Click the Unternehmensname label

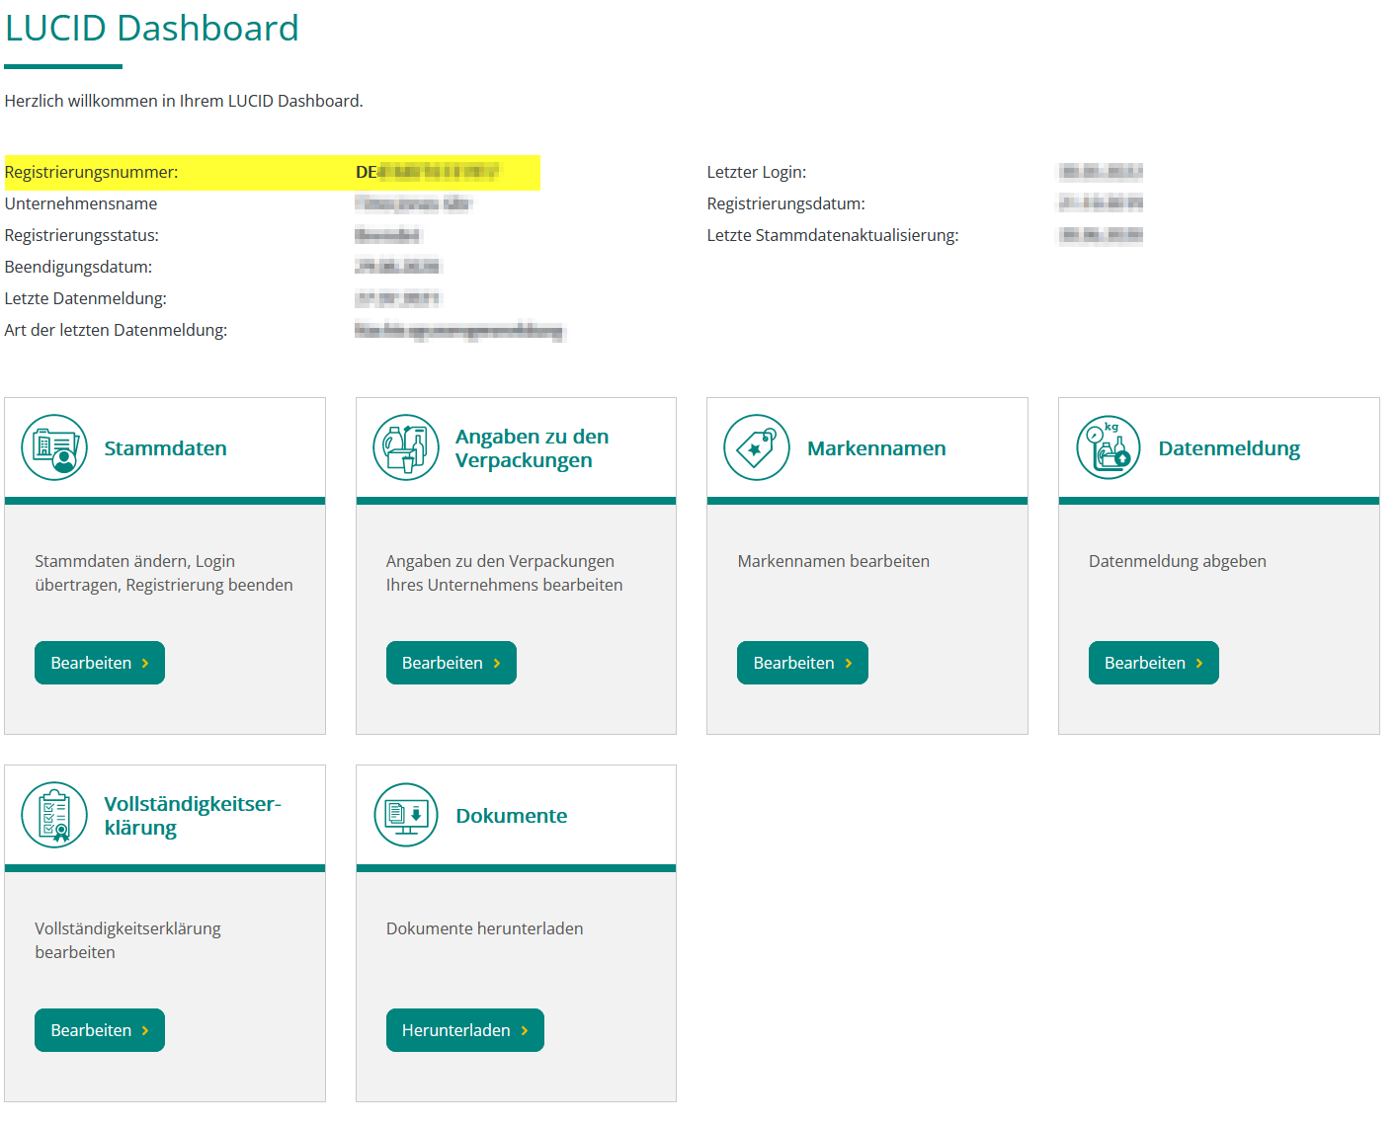click(x=81, y=203)
